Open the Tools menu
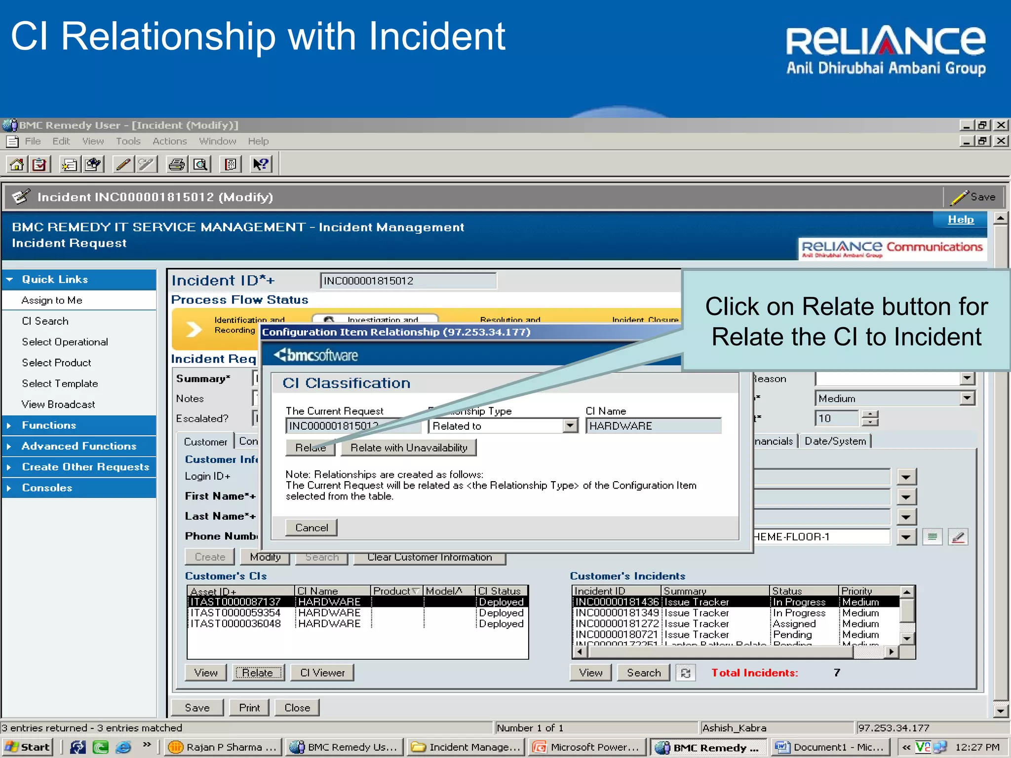1011x758 pixels. [128, 141]
